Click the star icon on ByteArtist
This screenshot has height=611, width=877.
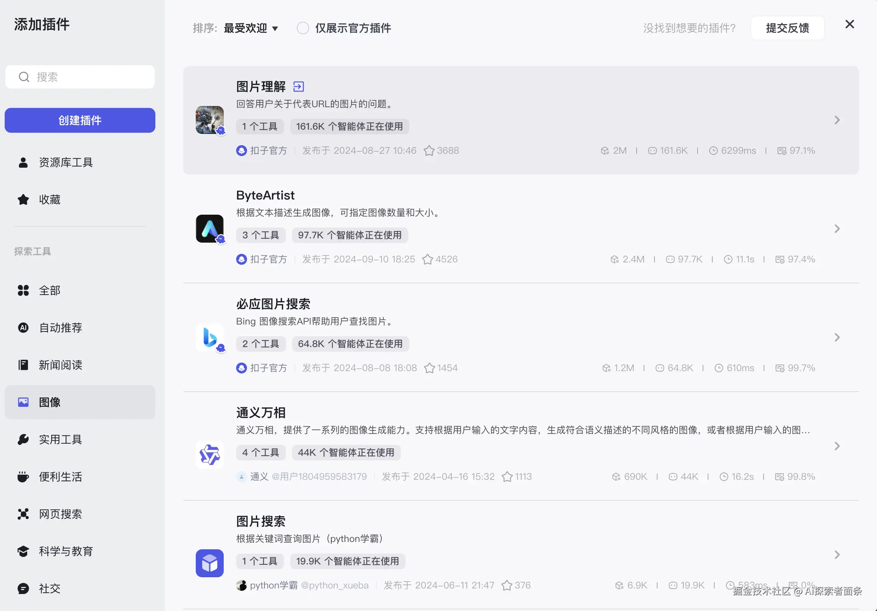point(427,259)
